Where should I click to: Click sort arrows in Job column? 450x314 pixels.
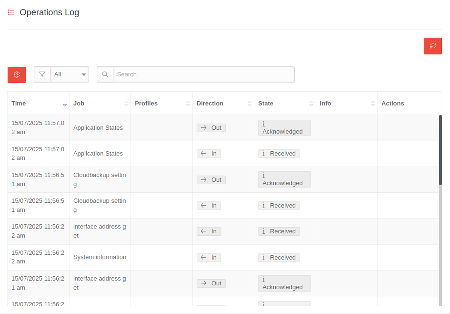point(126,104)
